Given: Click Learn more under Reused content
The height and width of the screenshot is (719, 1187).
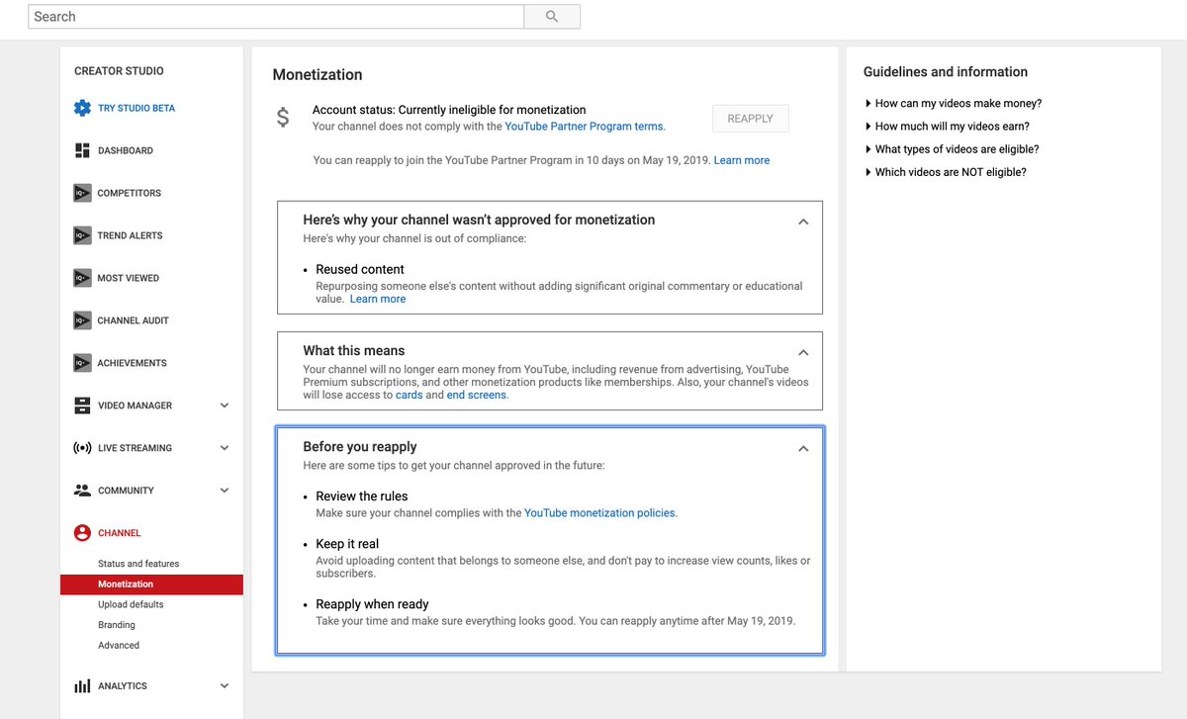Looking at the screenshot, I should pos(378,299).
